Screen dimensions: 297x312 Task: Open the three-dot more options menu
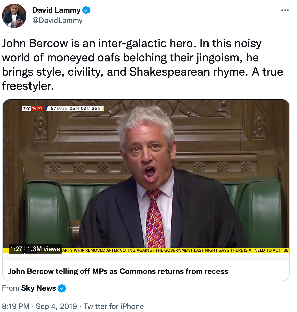(285, 10)
